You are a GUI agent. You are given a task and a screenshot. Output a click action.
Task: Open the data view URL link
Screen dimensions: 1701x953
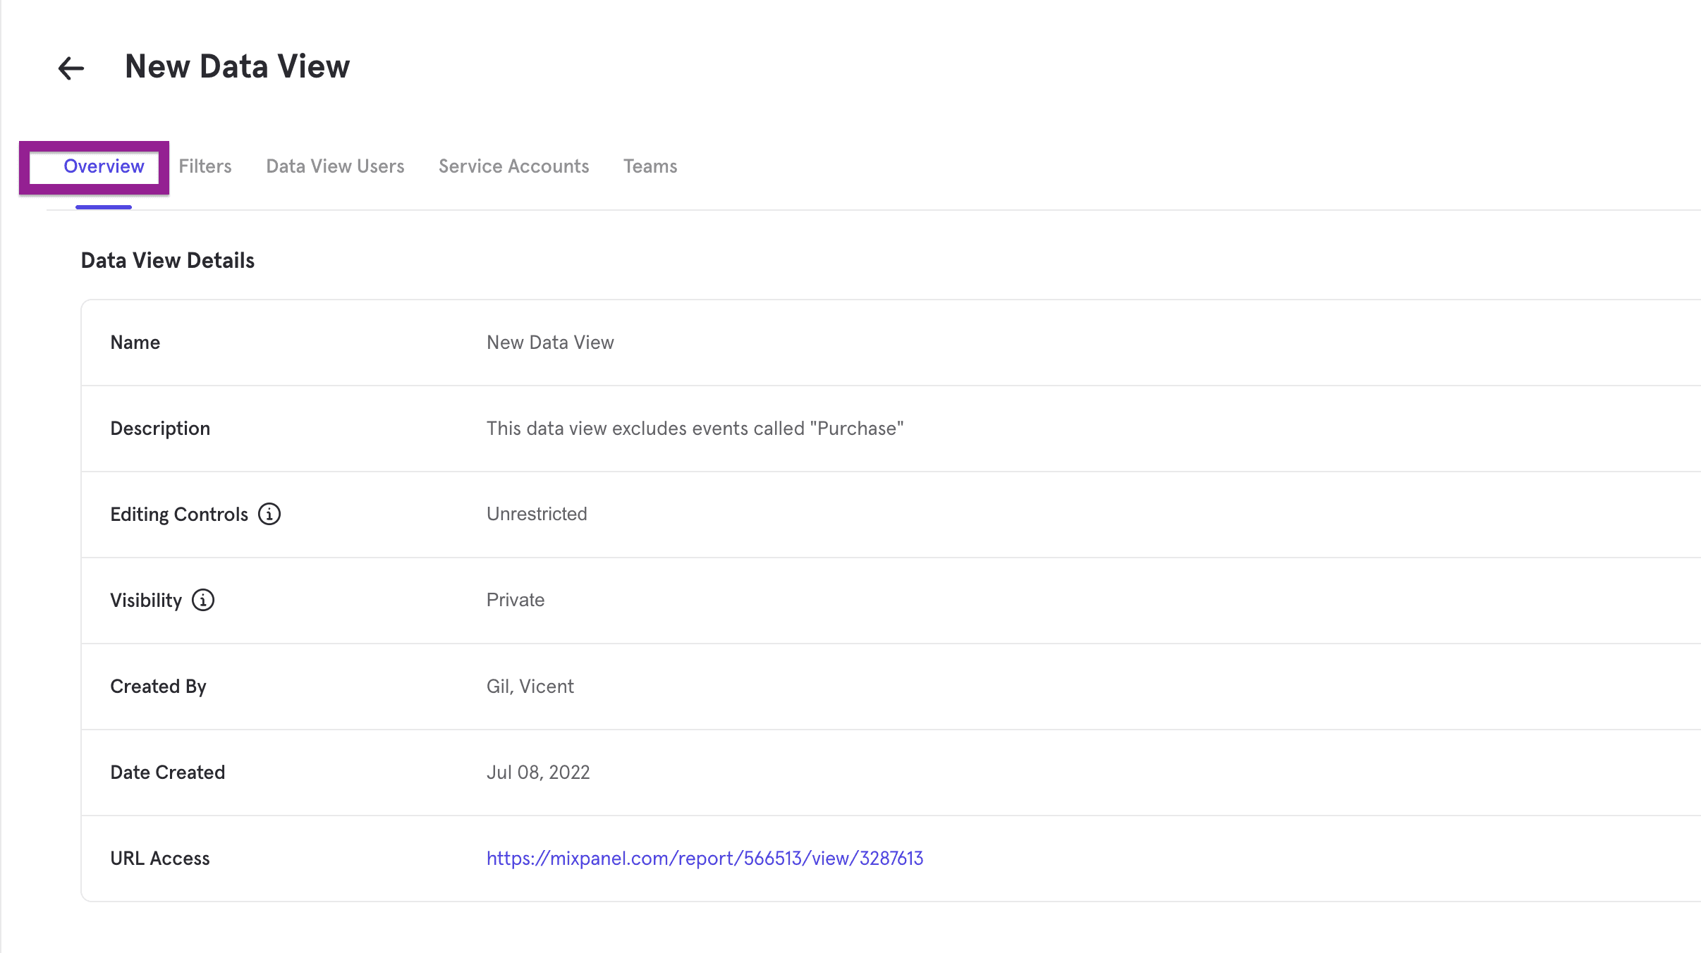click(x=705, y=859)
